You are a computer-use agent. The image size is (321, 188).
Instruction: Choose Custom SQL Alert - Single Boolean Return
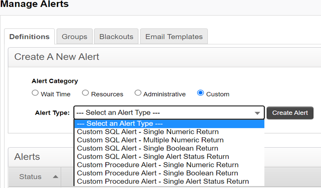(x=147, y=148)
